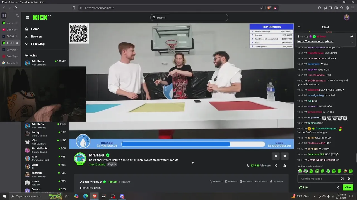
Task: Open Tazo Scavenger Hunt channel
Action: [45, 158]
